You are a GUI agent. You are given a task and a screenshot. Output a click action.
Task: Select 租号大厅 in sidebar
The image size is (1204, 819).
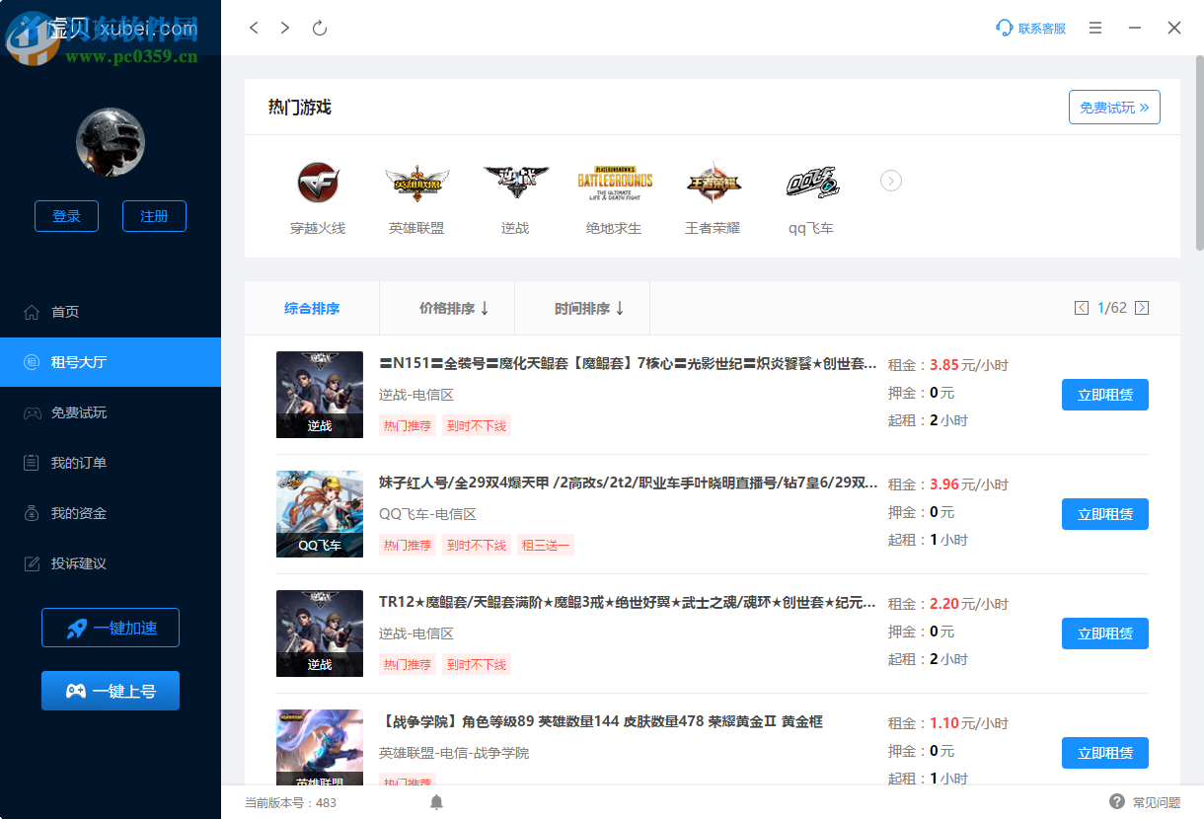111,362
